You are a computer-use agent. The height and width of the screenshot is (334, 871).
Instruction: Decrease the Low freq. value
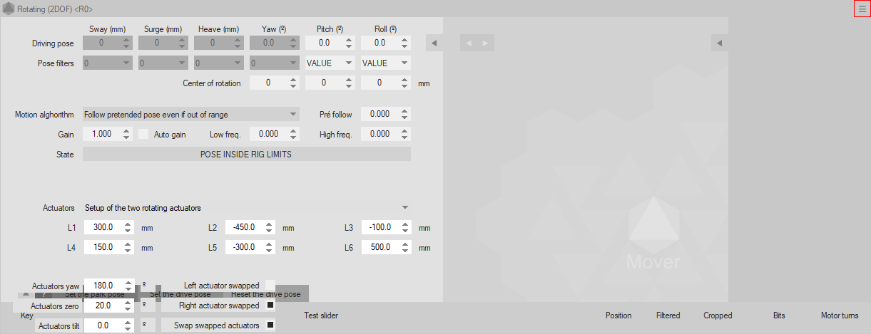coord(293,137)
